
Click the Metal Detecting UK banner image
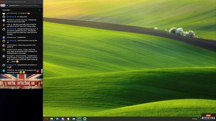point(21,81)
